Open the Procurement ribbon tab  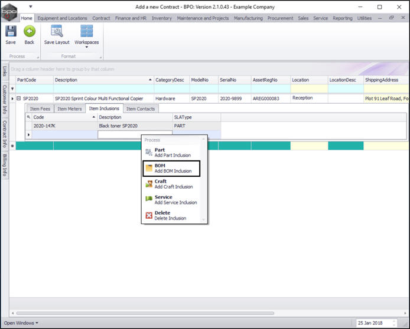tap(280, 18)
